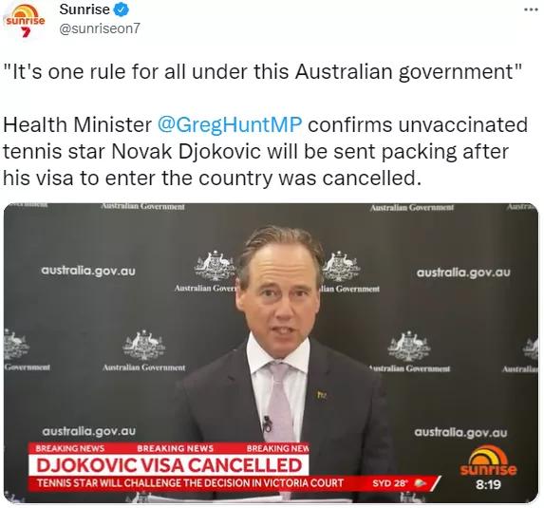
Task: Click the DJOKOVIC VISA CANCELLED headline banner
Action: [169, 465]
